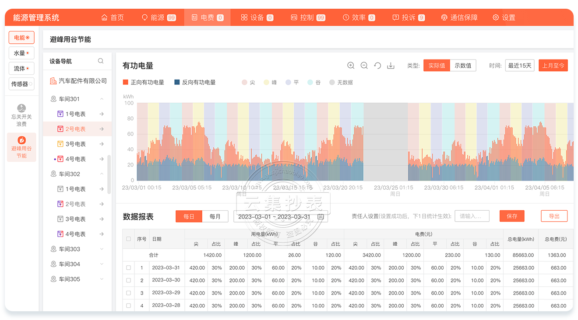This screenshot has height=320, width=578.
Task: Open the 忘关开关浪费 sidebar icon
Action: pyautogui.click(x=21, y=115)
